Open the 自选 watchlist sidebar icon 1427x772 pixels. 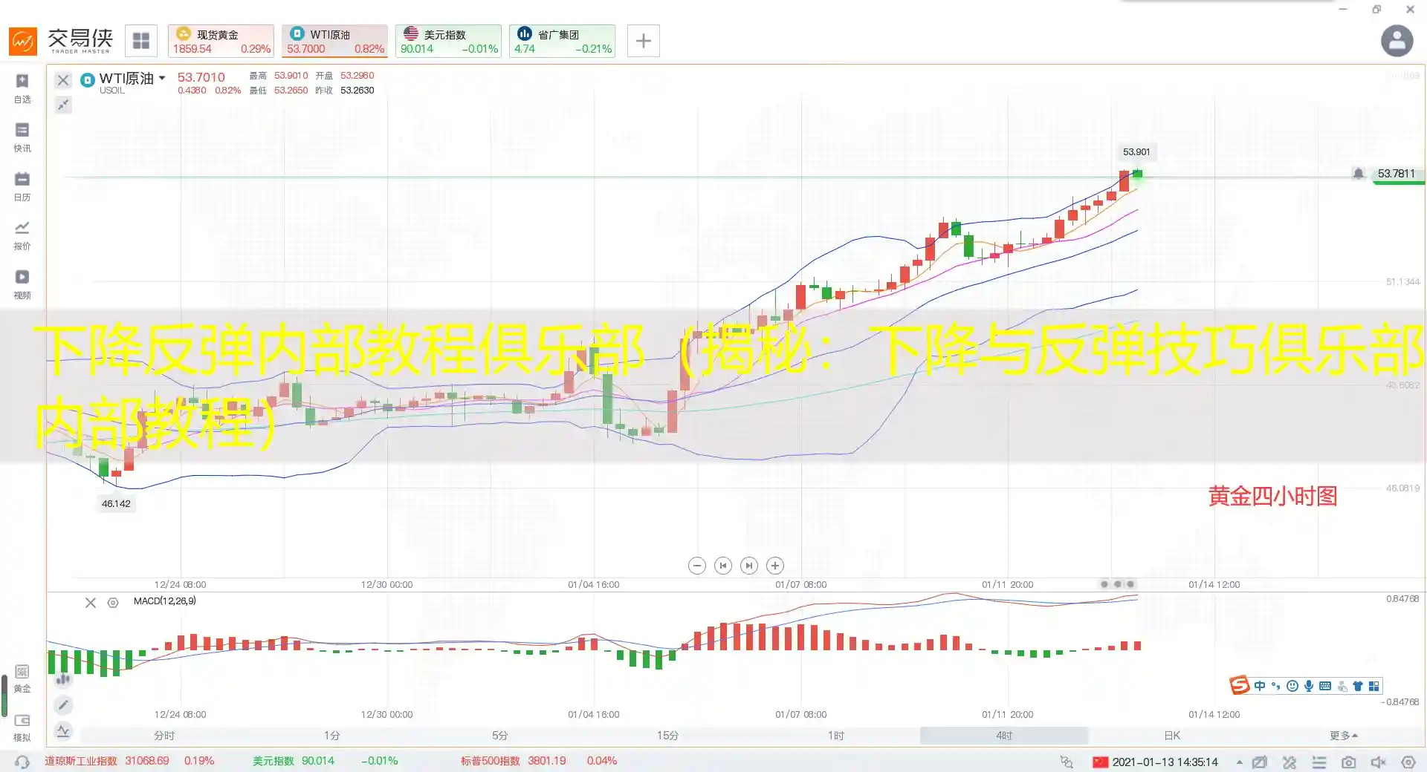(x=22, y=88)
